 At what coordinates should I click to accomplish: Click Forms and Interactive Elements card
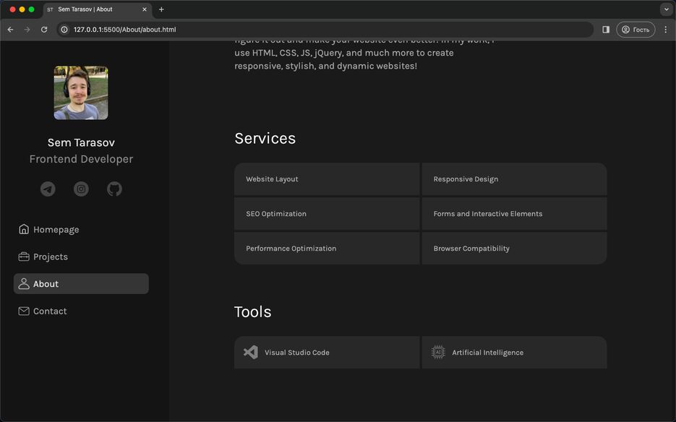pos(514,214)
